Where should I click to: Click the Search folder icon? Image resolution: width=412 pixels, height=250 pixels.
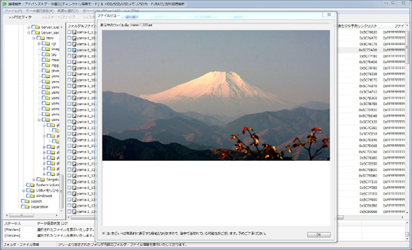click(x=27, y=201)
